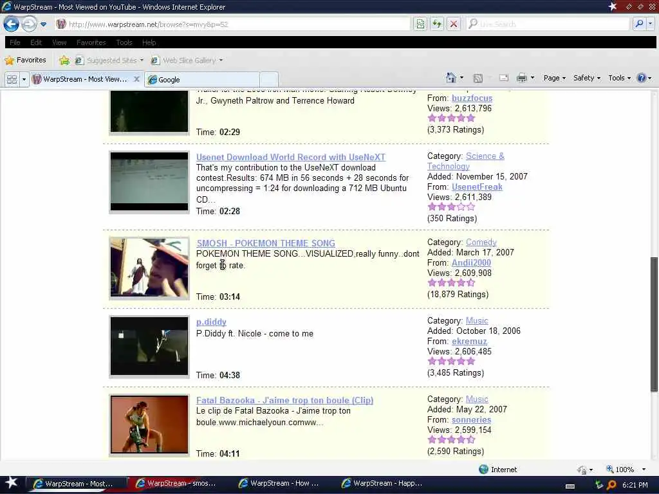Open Music category link for p.diddy
659x494 pixels.
(x=477, y=321)
